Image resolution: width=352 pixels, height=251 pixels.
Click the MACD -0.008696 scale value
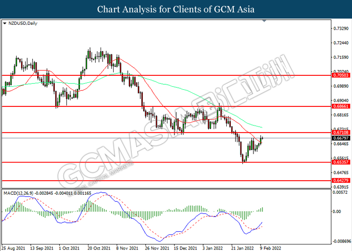341,241
